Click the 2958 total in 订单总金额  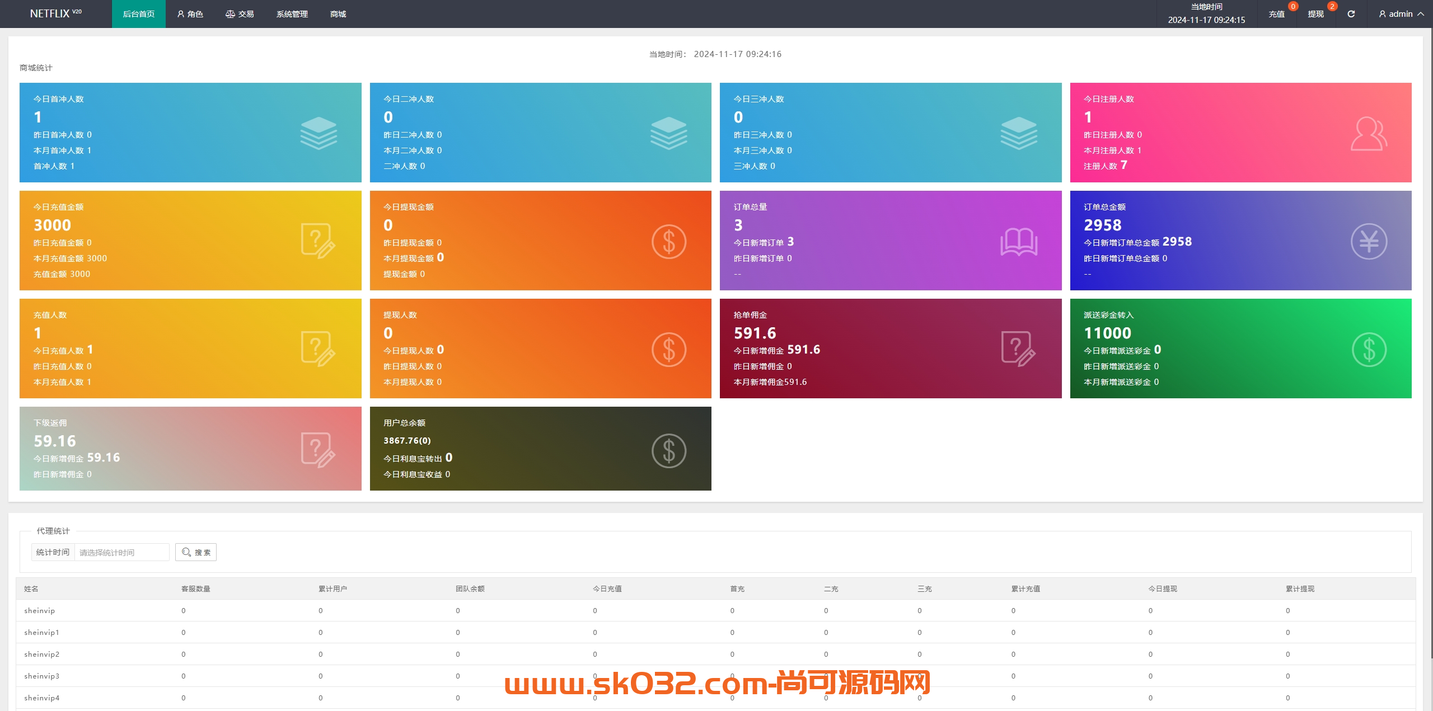tap(1103, 225)
